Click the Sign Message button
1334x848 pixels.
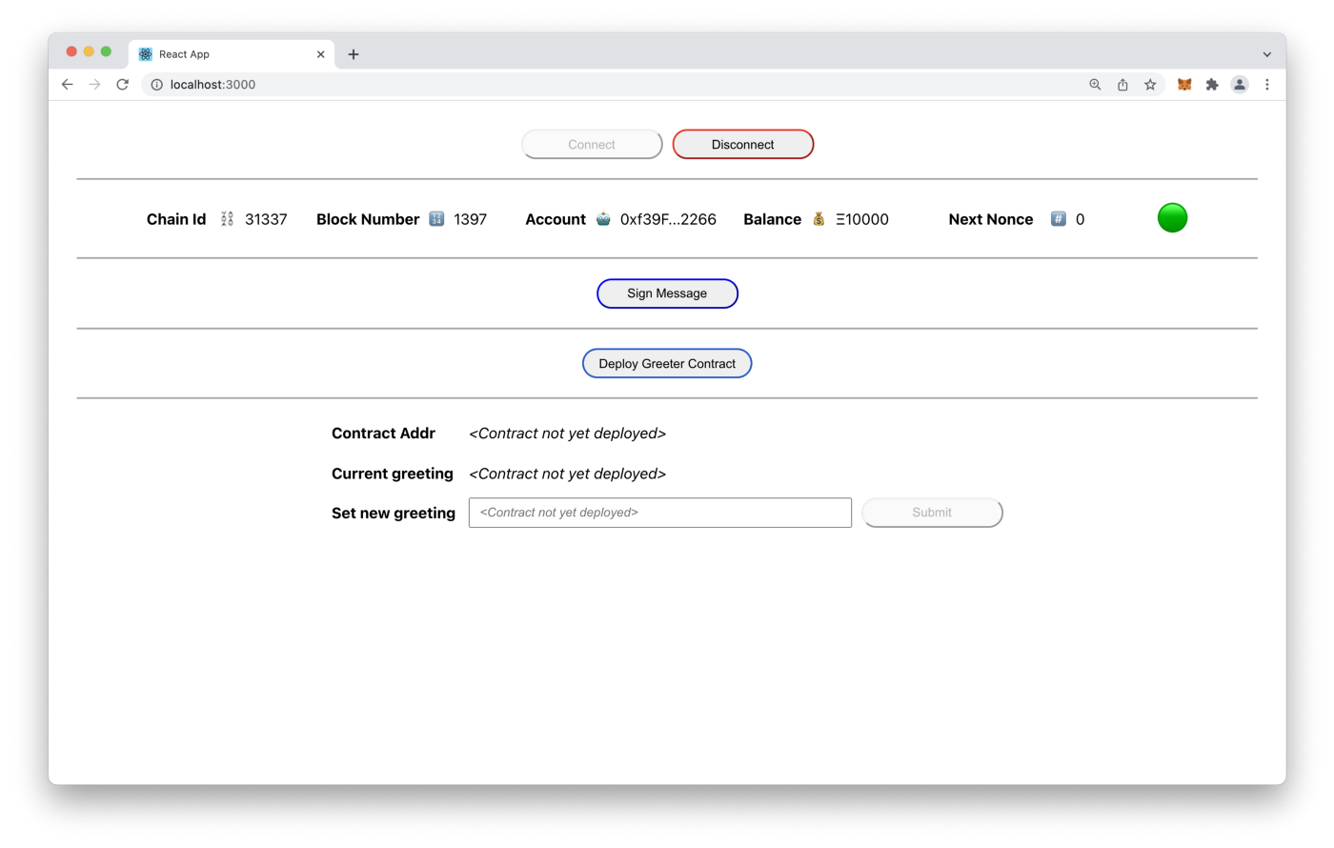point(667,293)
